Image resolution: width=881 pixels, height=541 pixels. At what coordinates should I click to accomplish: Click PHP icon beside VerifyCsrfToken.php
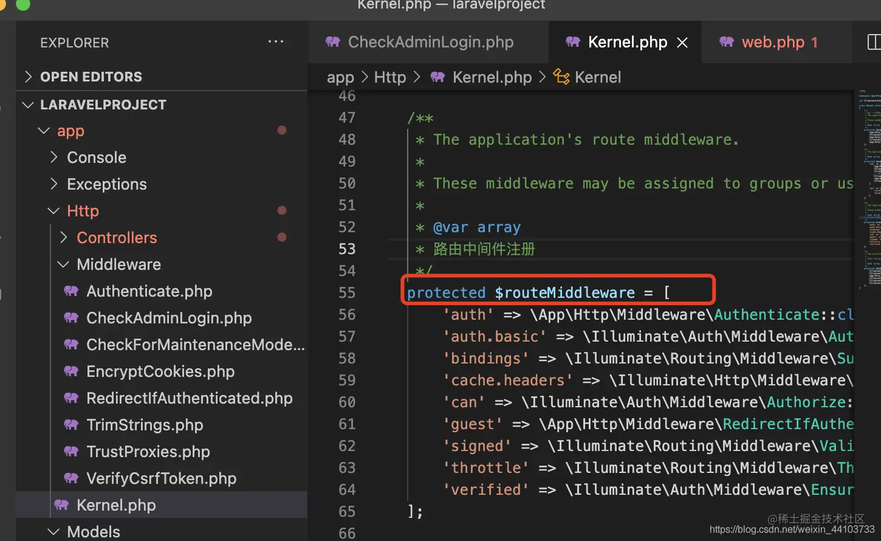tap(71, 478)
